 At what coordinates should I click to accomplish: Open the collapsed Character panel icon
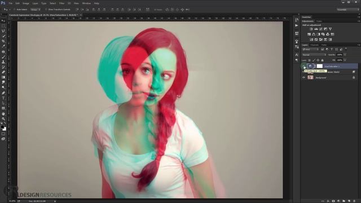[297, 55]
